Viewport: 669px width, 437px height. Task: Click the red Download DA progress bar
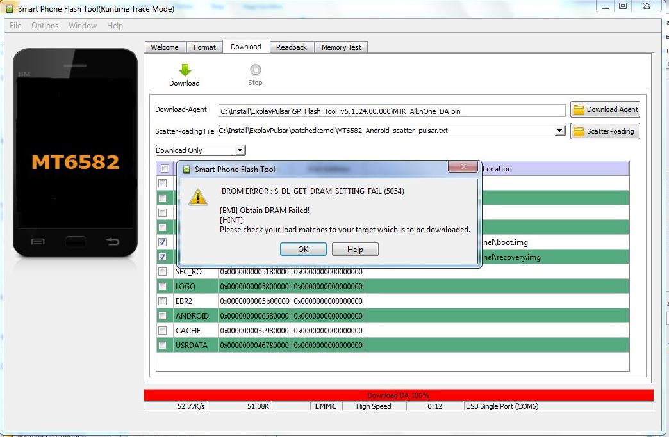pos(398,395)
